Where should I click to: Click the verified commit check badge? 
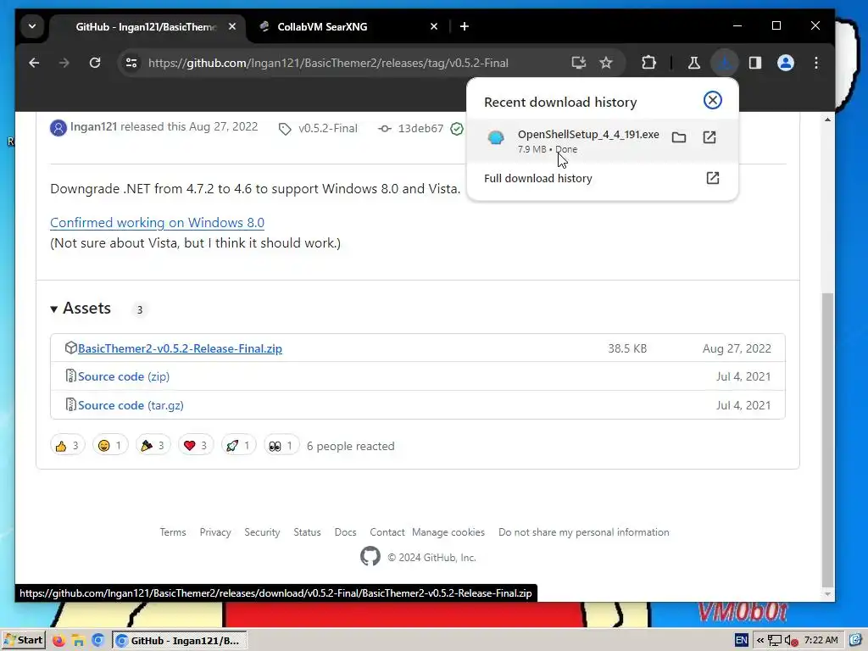coord(457,129)
